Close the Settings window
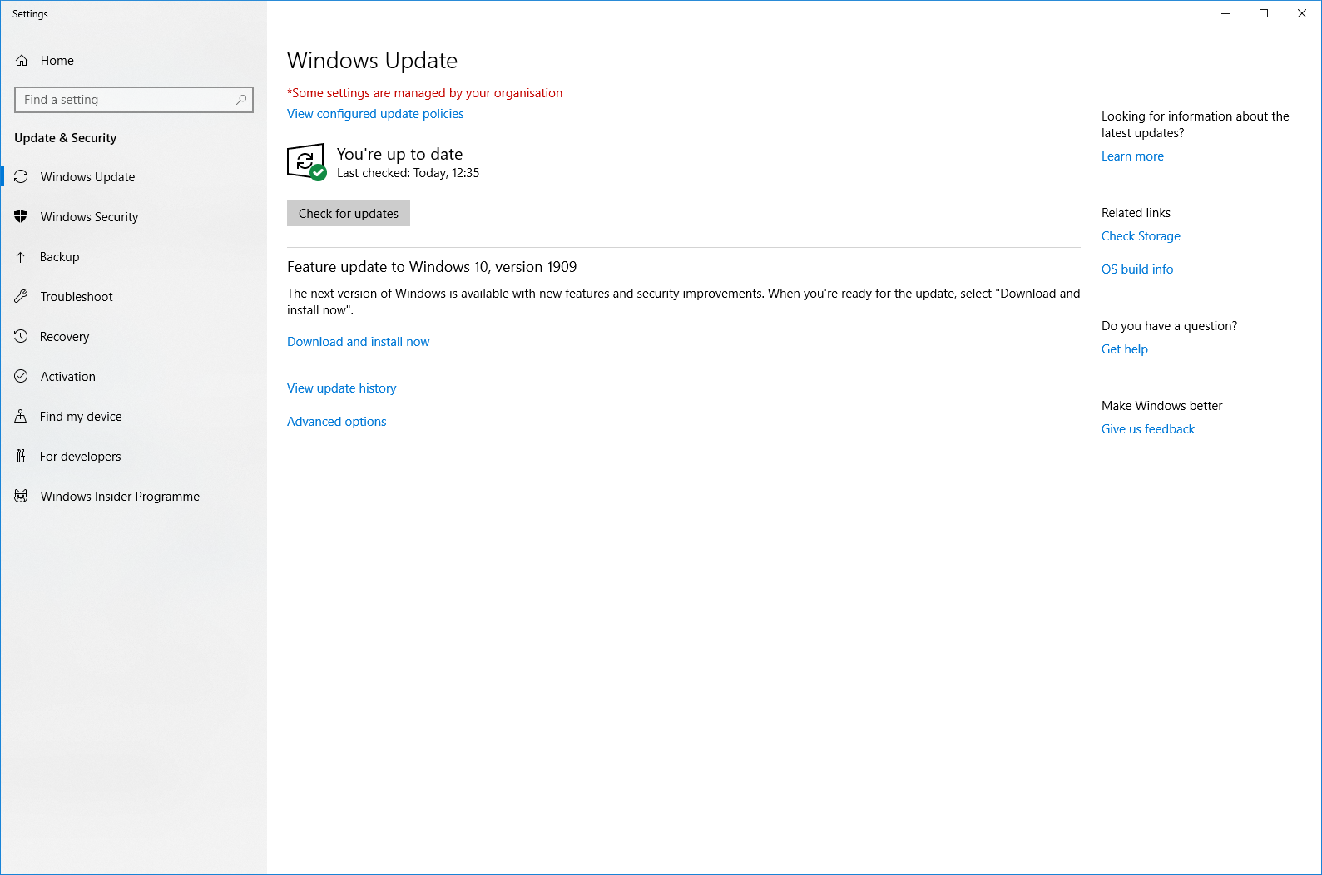Image resolution: width=1322 pixels, height=875 pixels. coord(1302,13)
